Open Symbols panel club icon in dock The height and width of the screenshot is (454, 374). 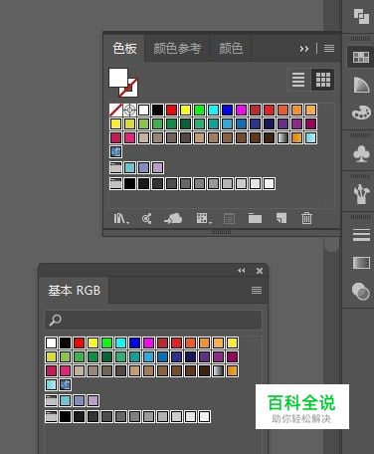point(361,154)
